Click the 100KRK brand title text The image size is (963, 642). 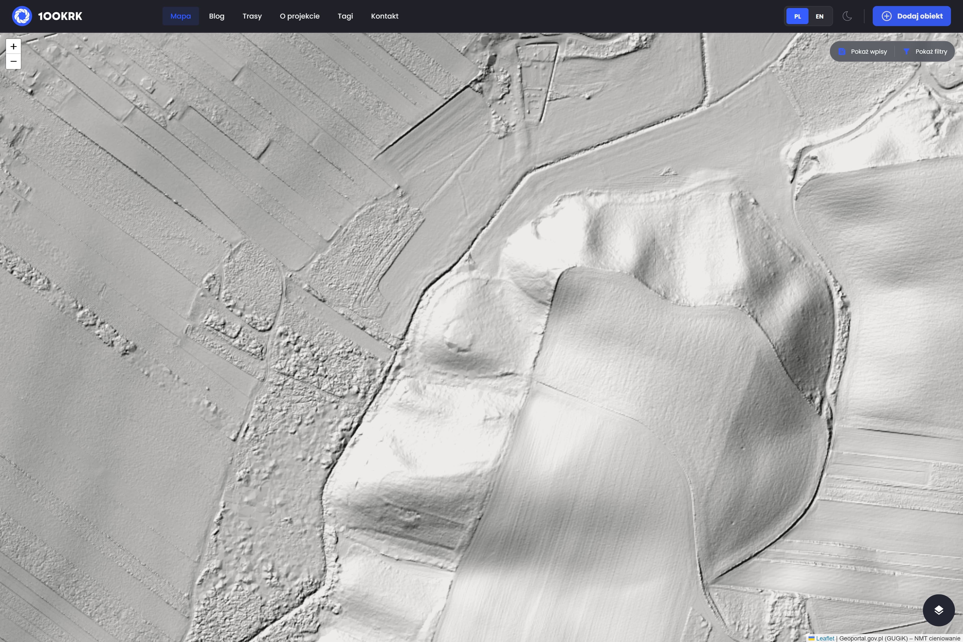60,16
